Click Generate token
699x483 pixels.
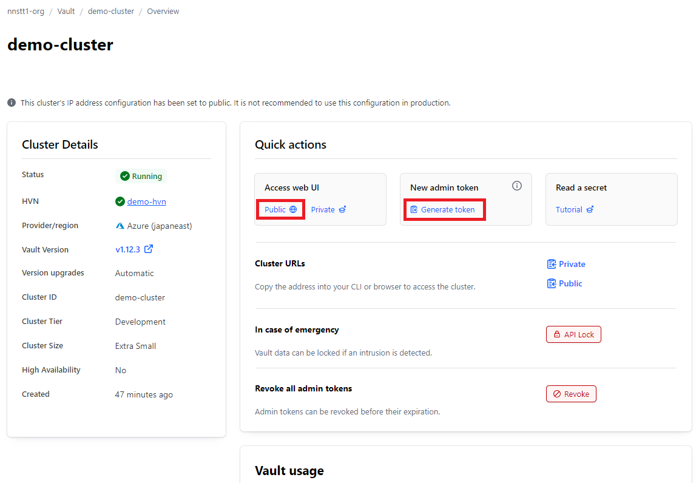[x=443, y=209]
